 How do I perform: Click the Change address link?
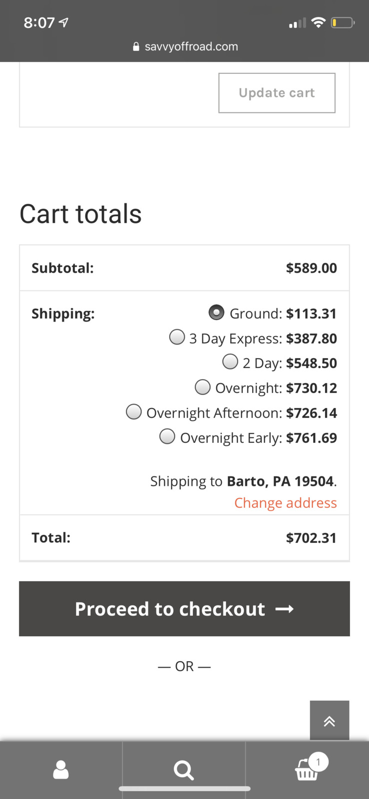(285, 503)
